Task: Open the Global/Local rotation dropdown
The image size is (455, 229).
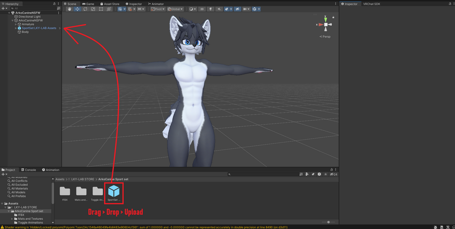Action: pos(175,9)
